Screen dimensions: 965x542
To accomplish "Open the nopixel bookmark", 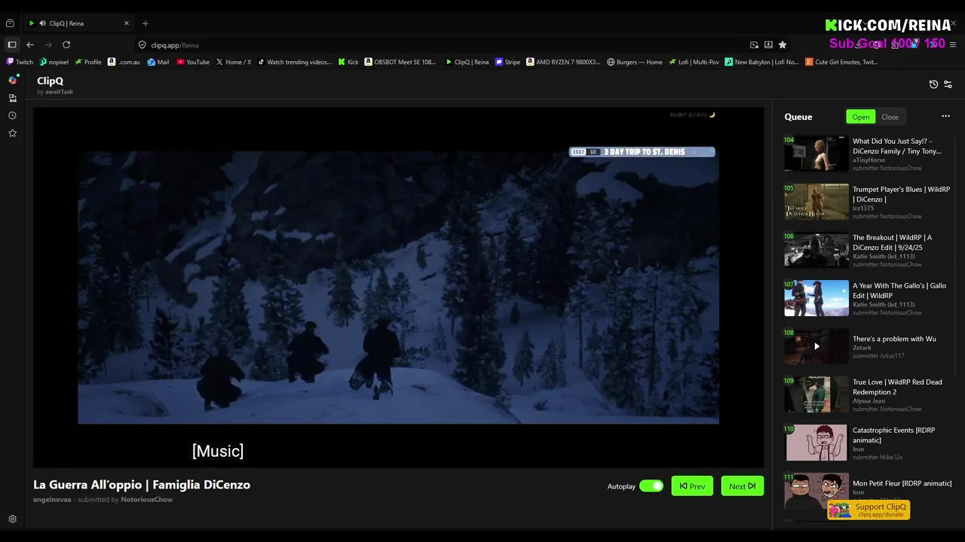I will tap(54, 62).
